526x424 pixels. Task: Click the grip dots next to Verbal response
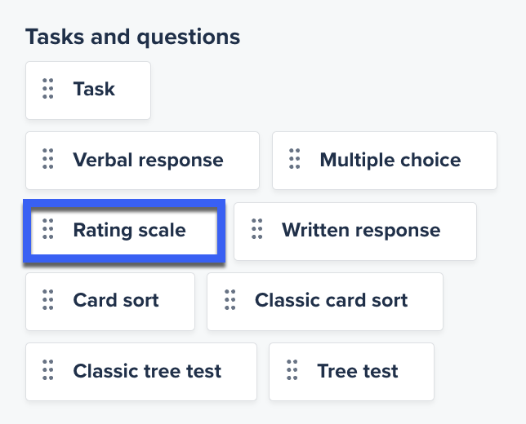coord(47,160)
